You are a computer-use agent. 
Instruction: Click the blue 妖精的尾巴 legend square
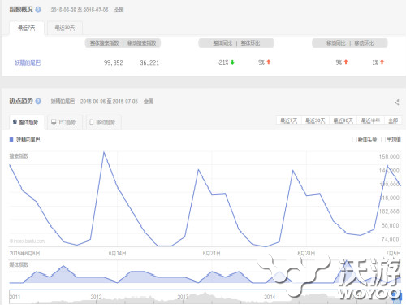point(11,139)
